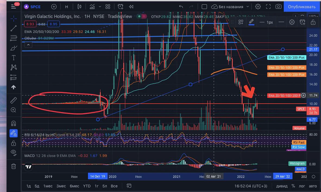The height and width of the screenshot is (192, 321).
Task: Select the brush drawing tool
Action: pyautogui.click(x=14, y=48)
